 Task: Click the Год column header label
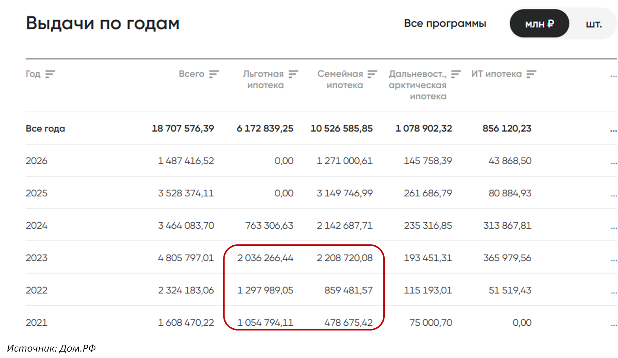(33, 74)
